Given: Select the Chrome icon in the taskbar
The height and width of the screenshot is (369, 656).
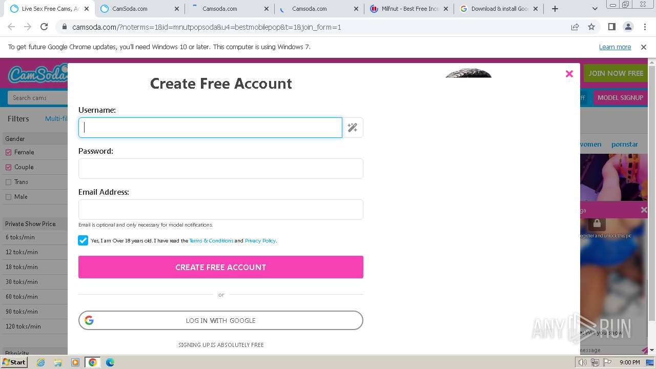Looking at the screenshot, I should [93, 362].
